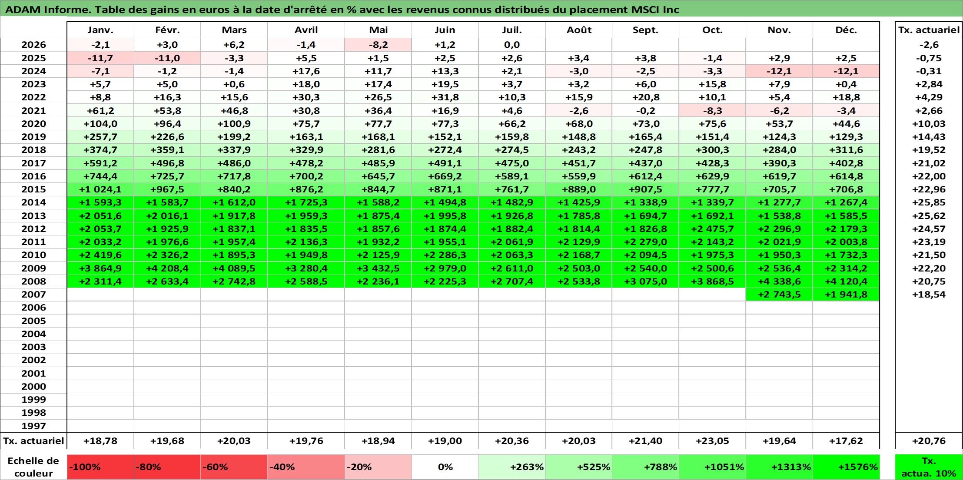963x480 pixels.
Task: Click the +23,05 Oct. column actuarial rate
Action: coord(713,441)
